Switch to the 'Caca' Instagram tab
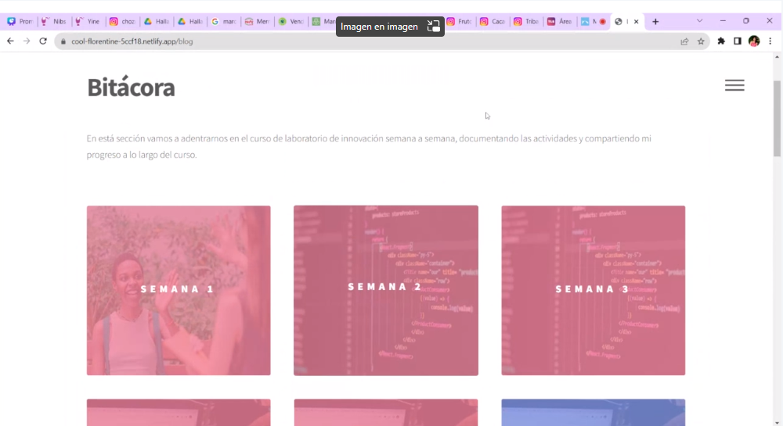 click(x=493, y=21)
